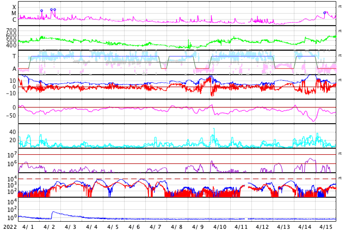The height and width of the screenshot is (231, 345).
Task: Click the proton flux jump peak on 4/2
Action: click(53, 212)
